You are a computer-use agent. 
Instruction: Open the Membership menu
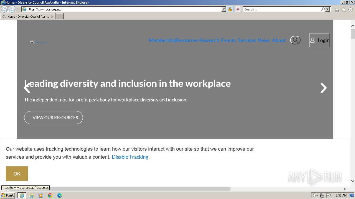(162, 40)
